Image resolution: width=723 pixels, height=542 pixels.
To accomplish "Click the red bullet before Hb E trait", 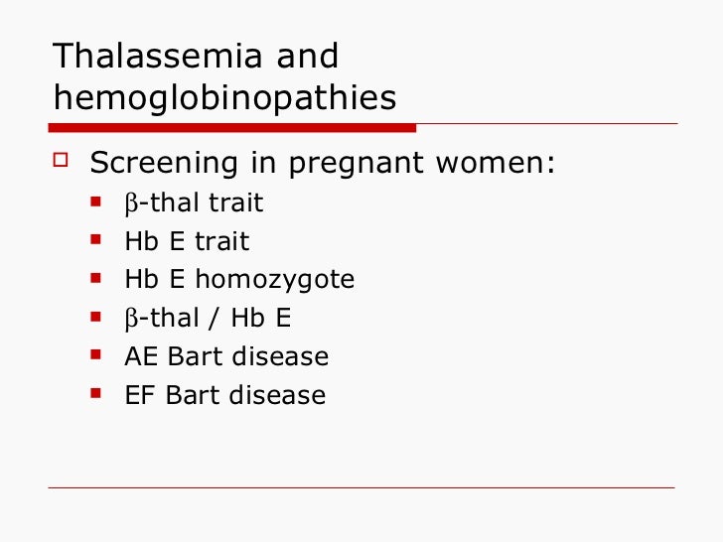I will 96,239.
